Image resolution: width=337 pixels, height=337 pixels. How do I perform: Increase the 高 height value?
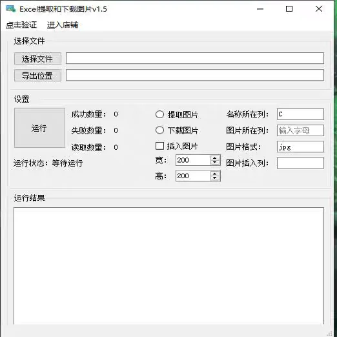click(214, 174)
